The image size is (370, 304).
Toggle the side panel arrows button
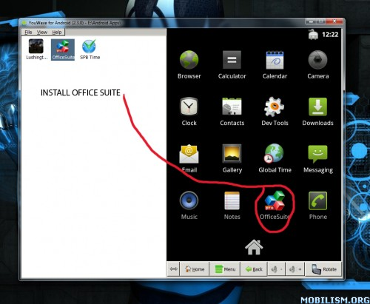[173, 269]
